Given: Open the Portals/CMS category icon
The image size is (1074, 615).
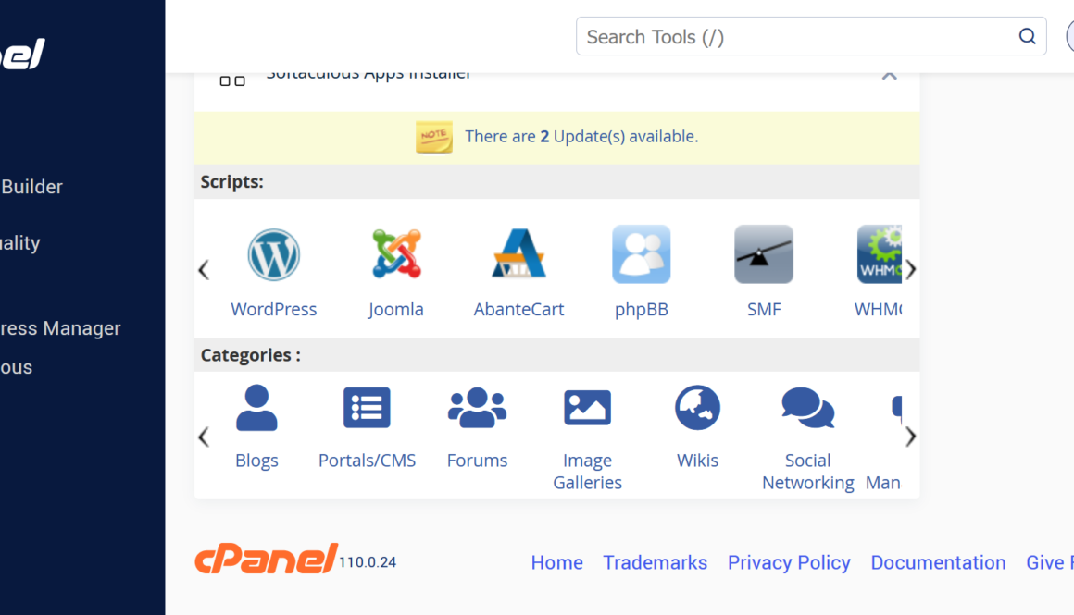Looking at the screenshot, I should (x=367, y=408).
